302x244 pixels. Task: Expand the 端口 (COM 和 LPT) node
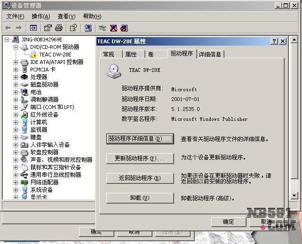(16, 107)
